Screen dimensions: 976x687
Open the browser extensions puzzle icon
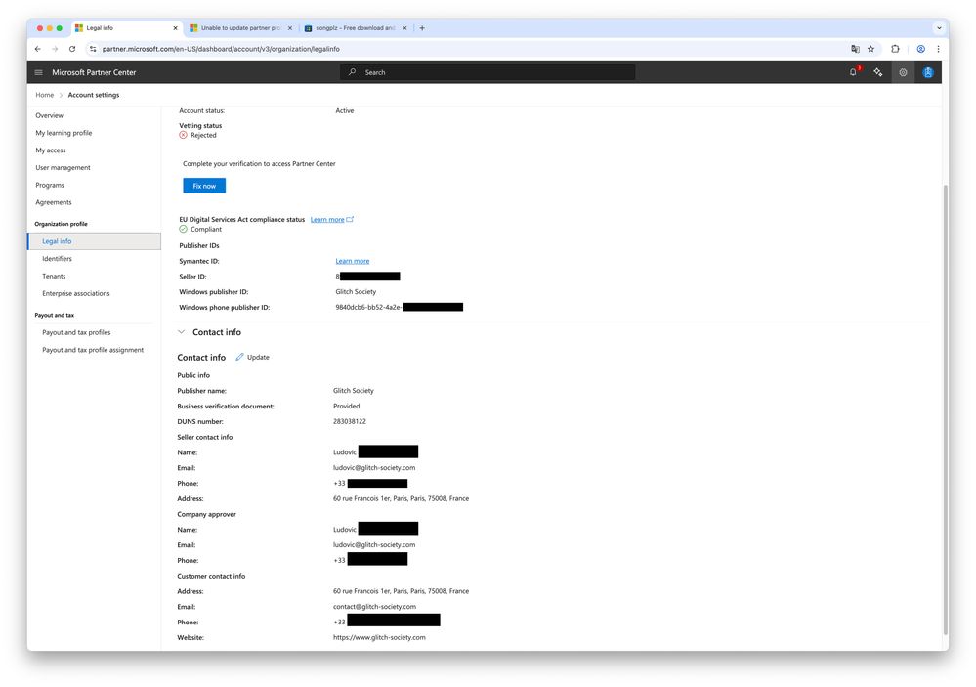coord(895,49)
